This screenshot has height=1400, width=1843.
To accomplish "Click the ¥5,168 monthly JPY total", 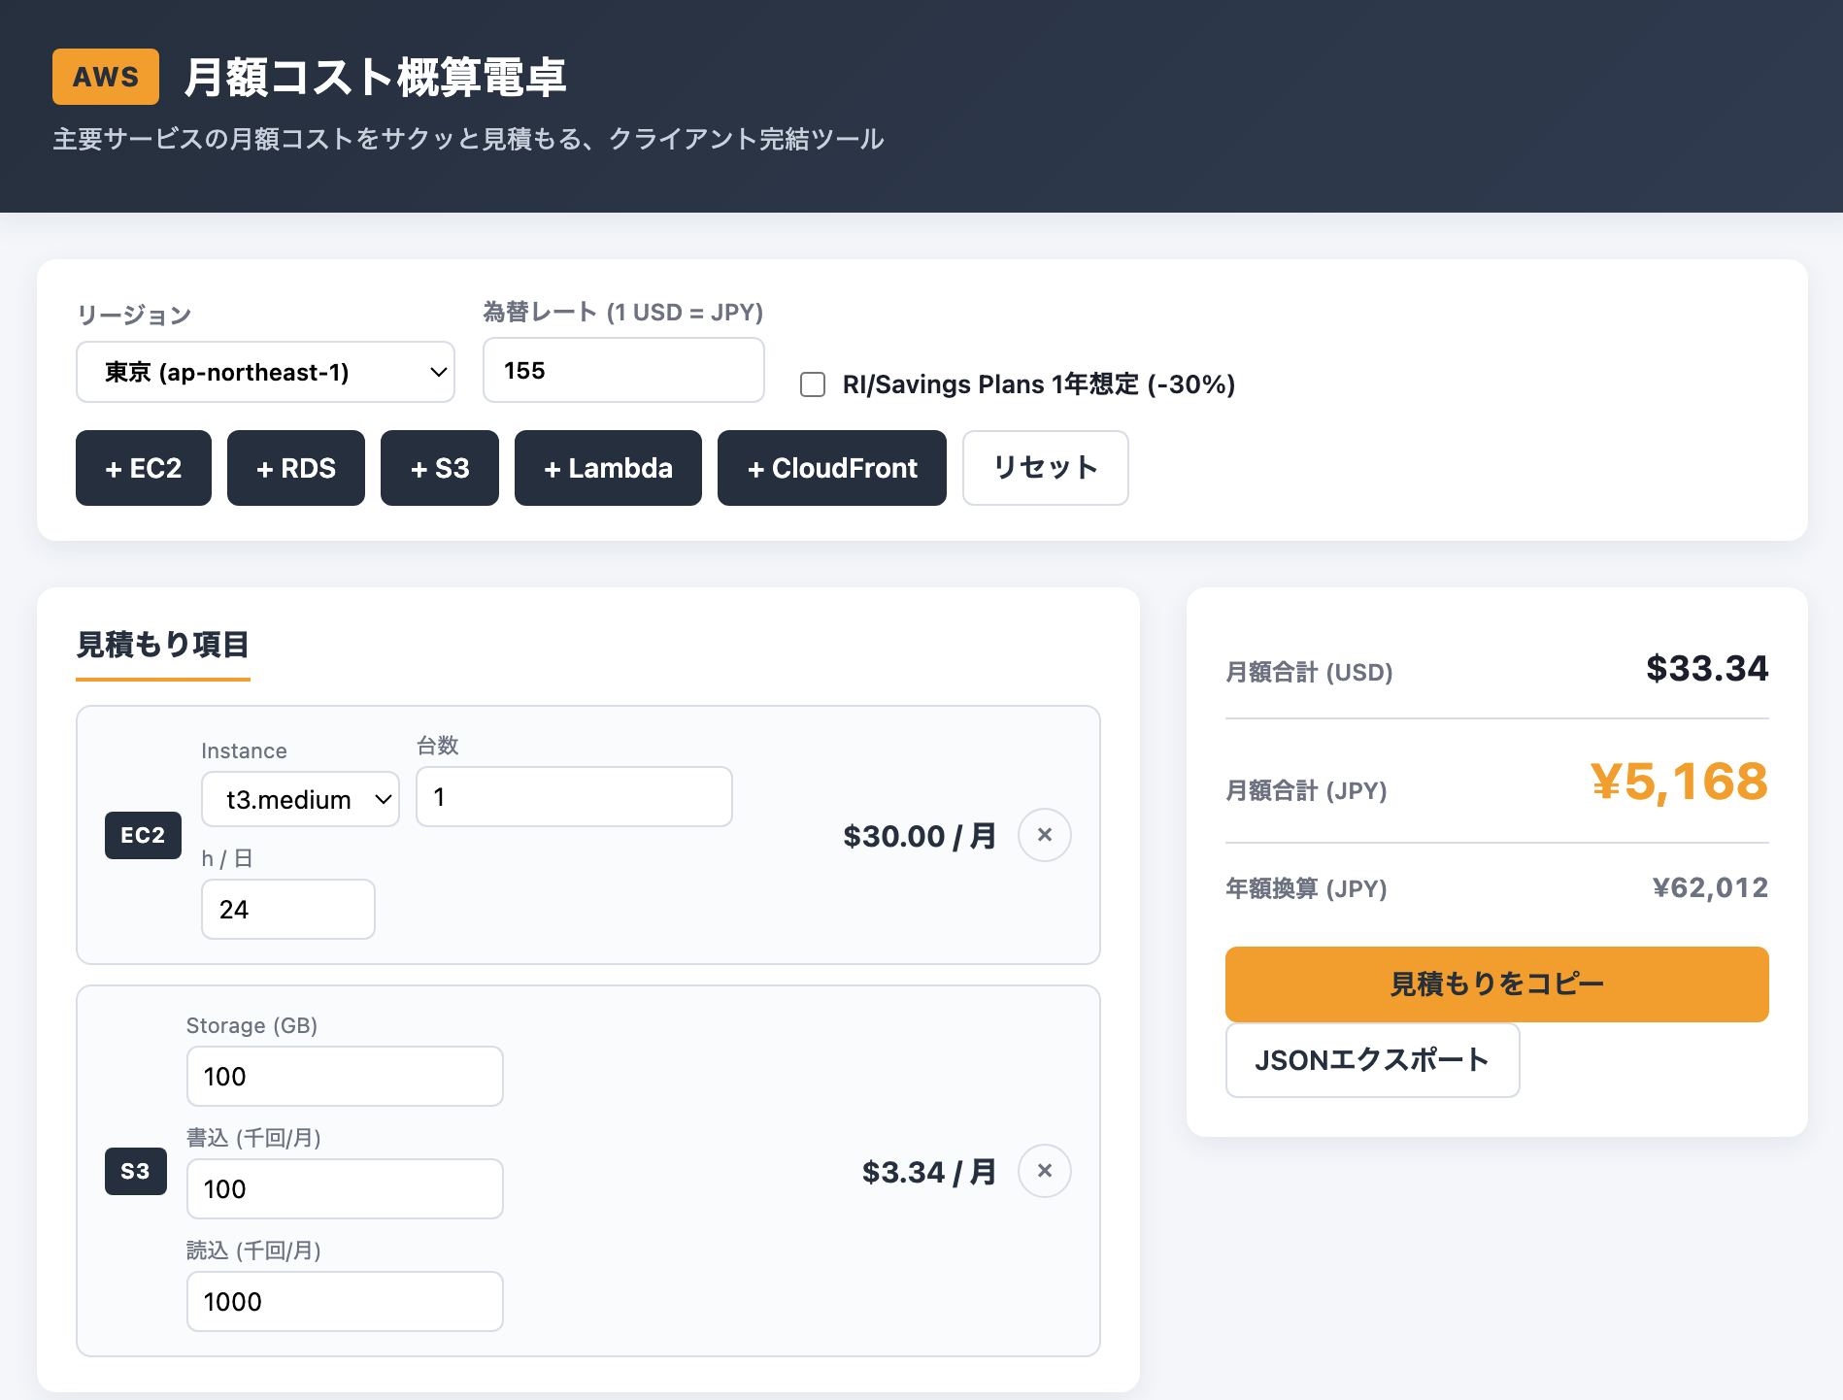I will pos(1679,782).
